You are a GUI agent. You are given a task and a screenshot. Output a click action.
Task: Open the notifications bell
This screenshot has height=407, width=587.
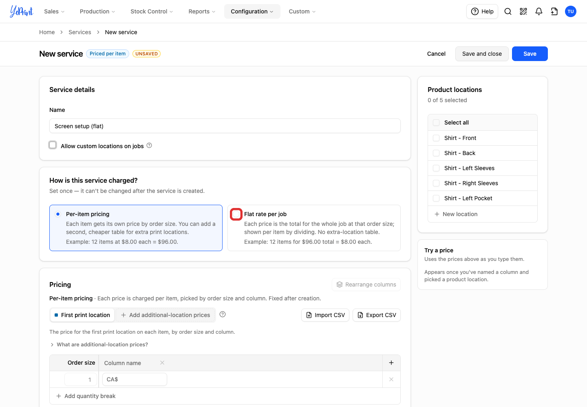click(539, 11)
